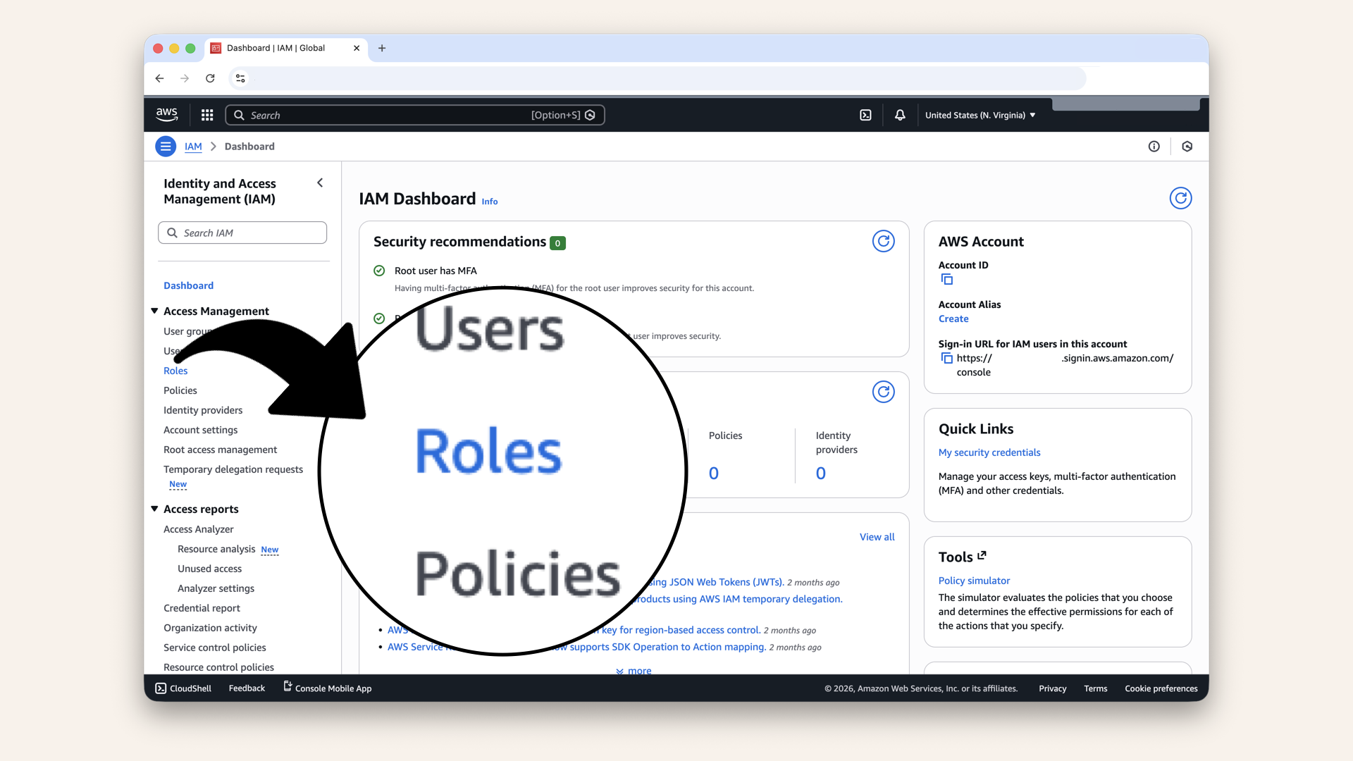Open the Info panel icon near top right
The height and width of the screenshot is (761, 1353).
(1154, 146)
